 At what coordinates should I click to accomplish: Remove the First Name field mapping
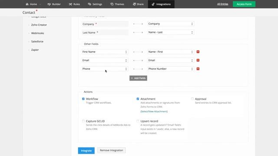pos(198,52)
